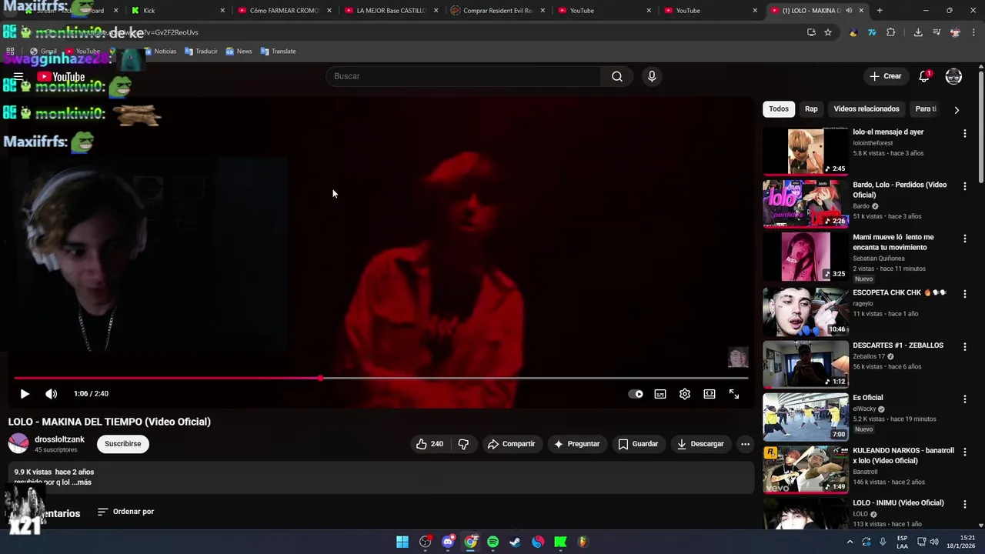Viewport: 985px width, 554px height.
Task: Mute the video using the speaker icon
Action: click(x=51, y=394)
